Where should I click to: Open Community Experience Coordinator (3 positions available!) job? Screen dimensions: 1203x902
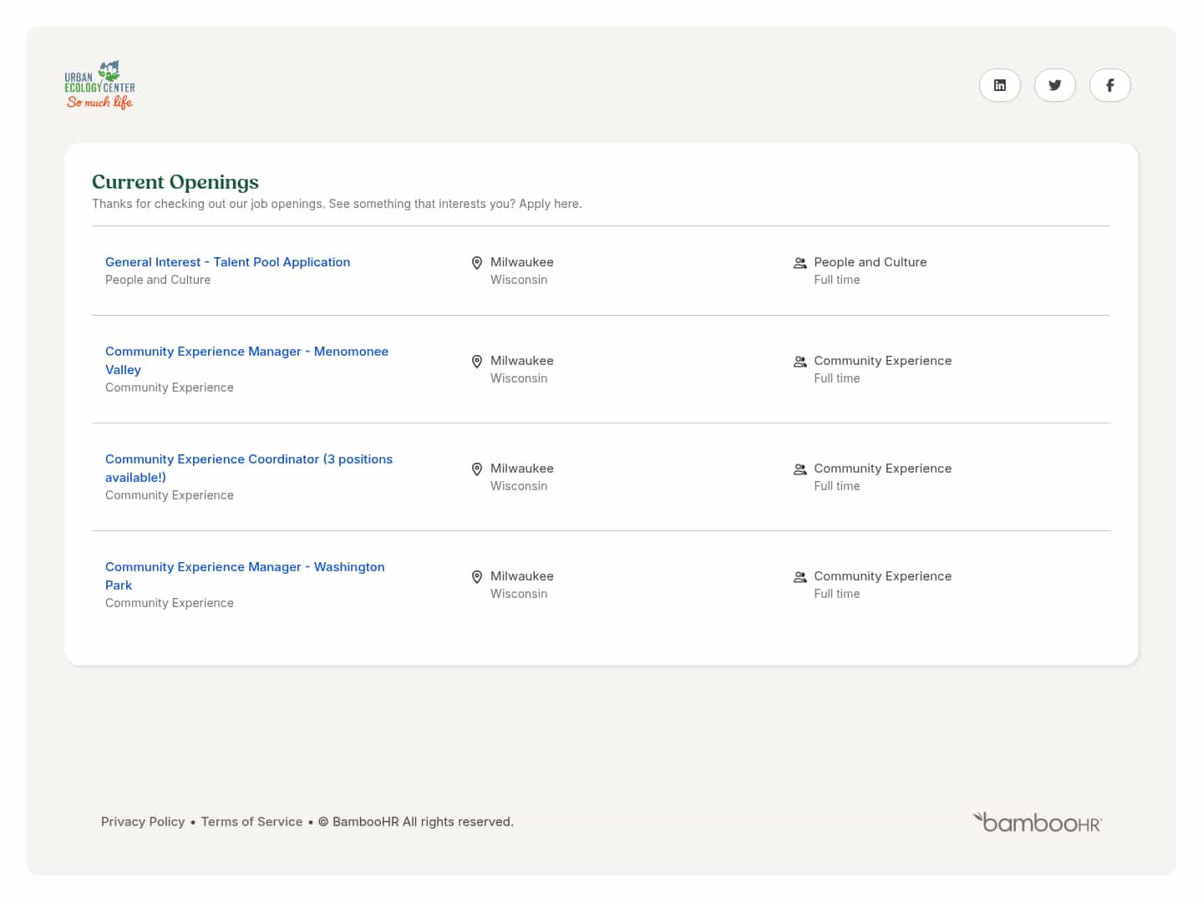249,469
